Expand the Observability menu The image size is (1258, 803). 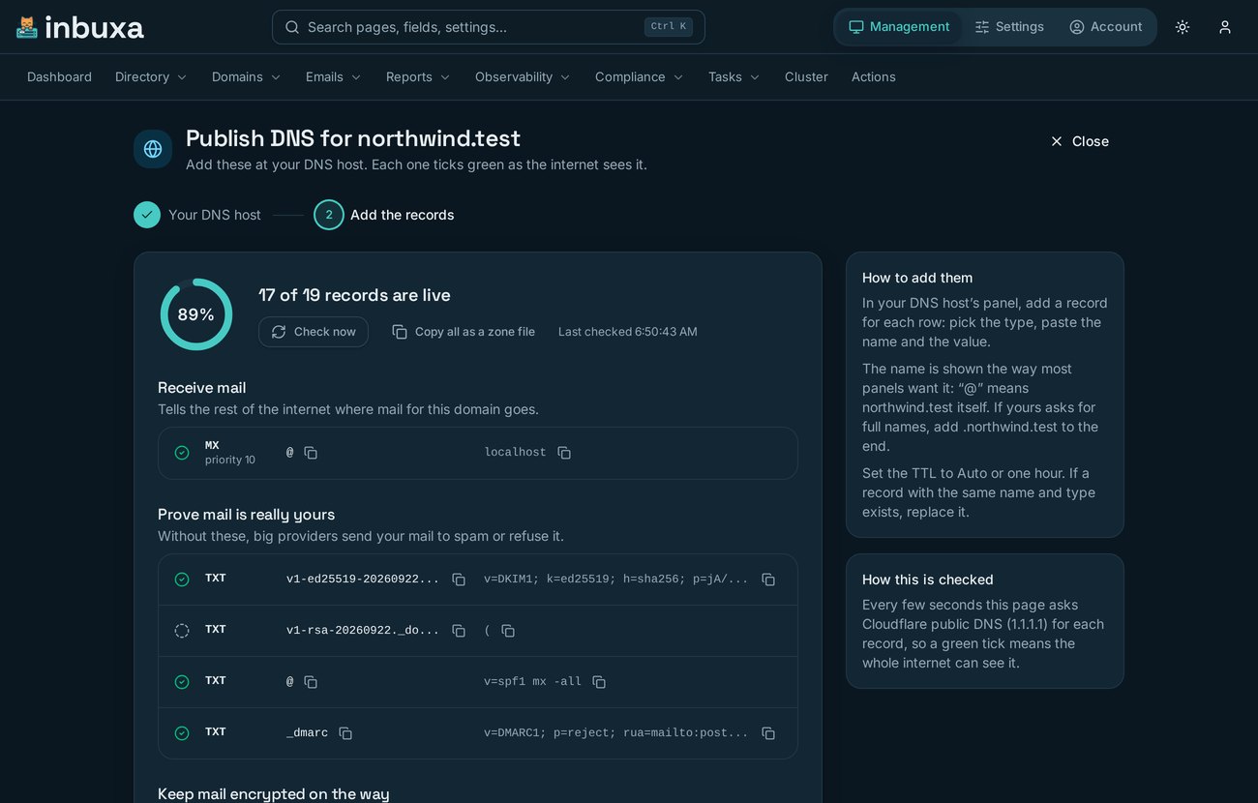tap(523, 76)
